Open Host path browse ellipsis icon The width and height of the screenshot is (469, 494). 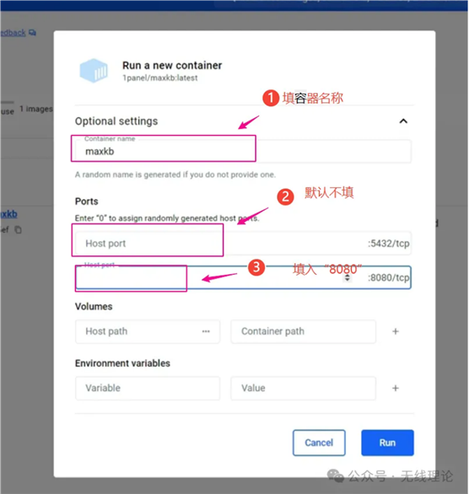tap(206, 331)
